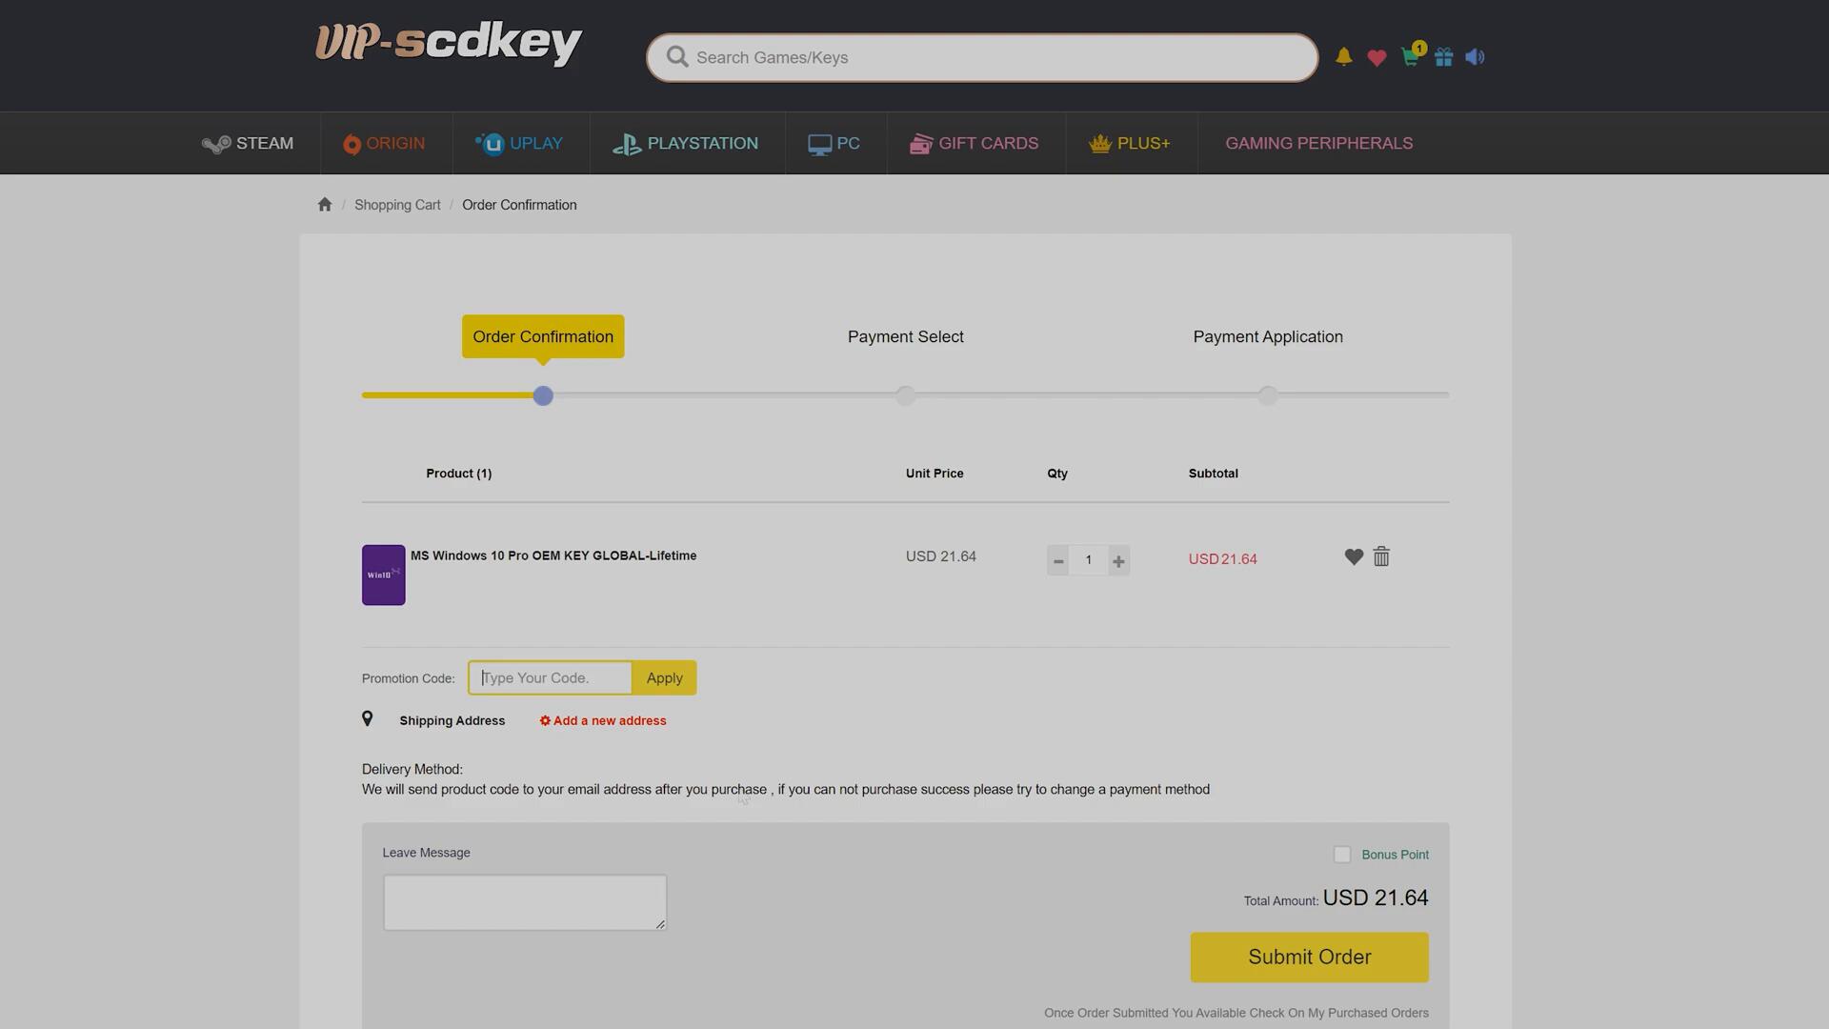The image size is (1829, 1029).
Task: Open the STEAM menu category
Action: coord(248,144)
